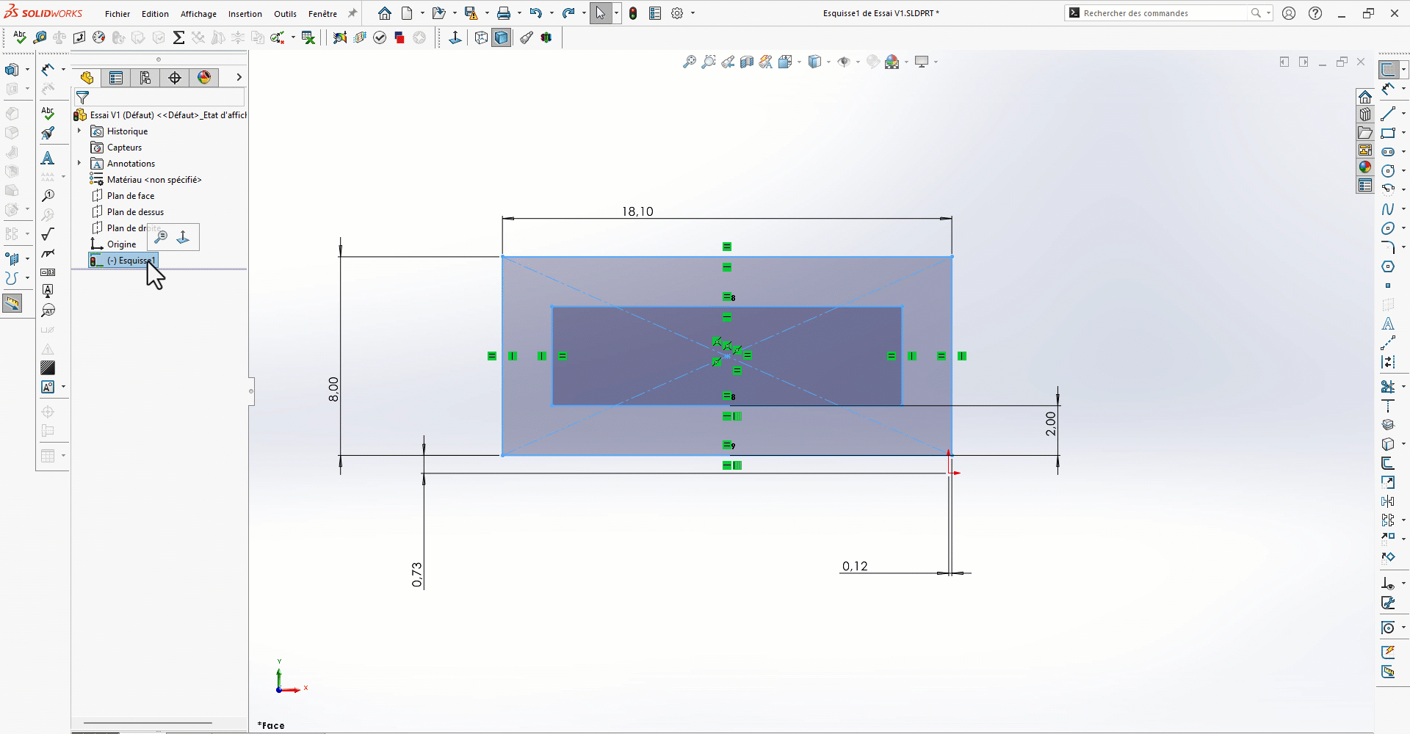Show more manager tabs with right chevron
The width and height of the screenshot is (1410, 734).
click(x=239, y=77)
